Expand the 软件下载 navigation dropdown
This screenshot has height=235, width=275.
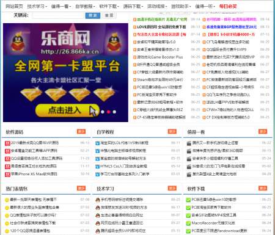click(109, 7)
